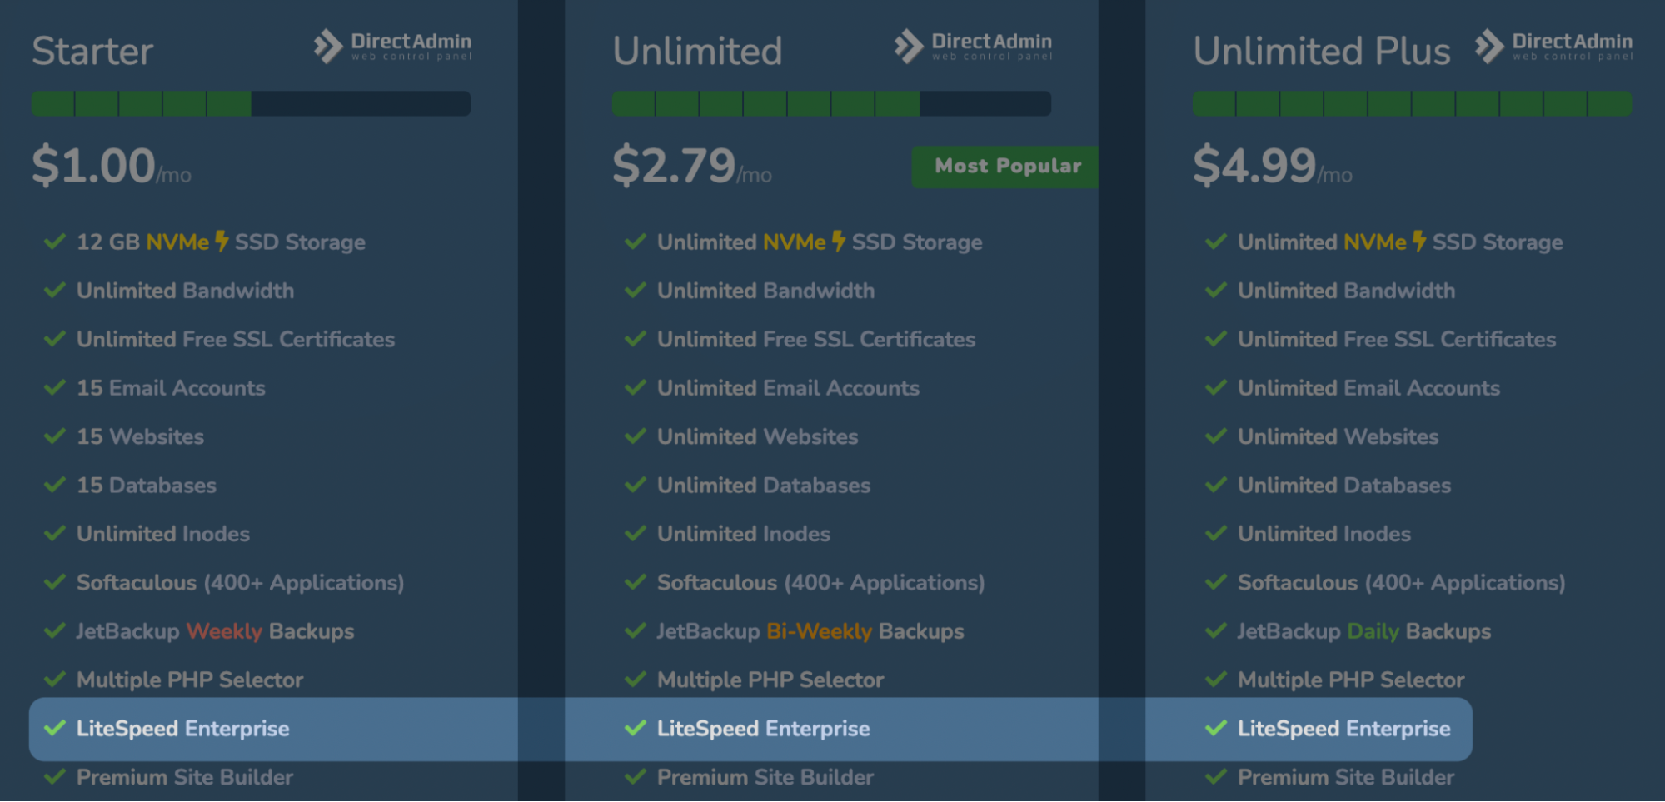Click the checkmark beside JetBackup Weekly Backups

[55, 630]
